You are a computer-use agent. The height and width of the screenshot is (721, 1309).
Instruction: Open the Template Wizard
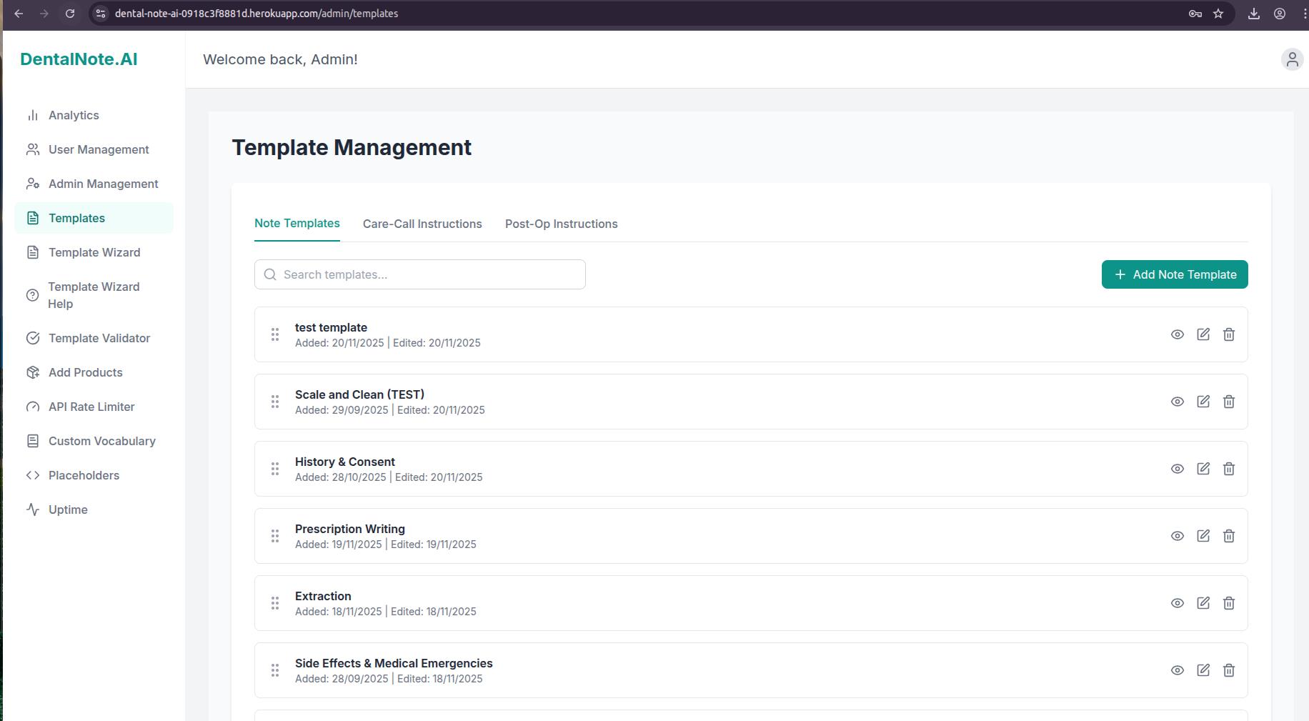click(x=94, y=252)
